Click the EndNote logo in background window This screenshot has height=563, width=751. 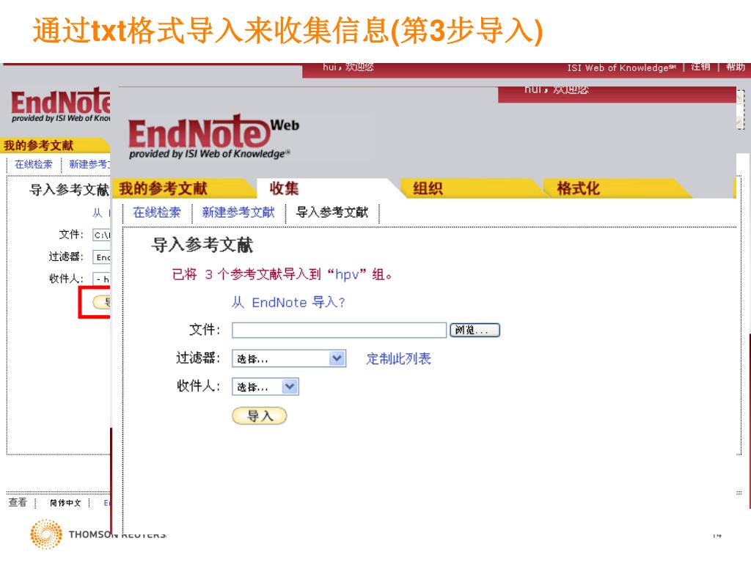[x=60, y=105]
